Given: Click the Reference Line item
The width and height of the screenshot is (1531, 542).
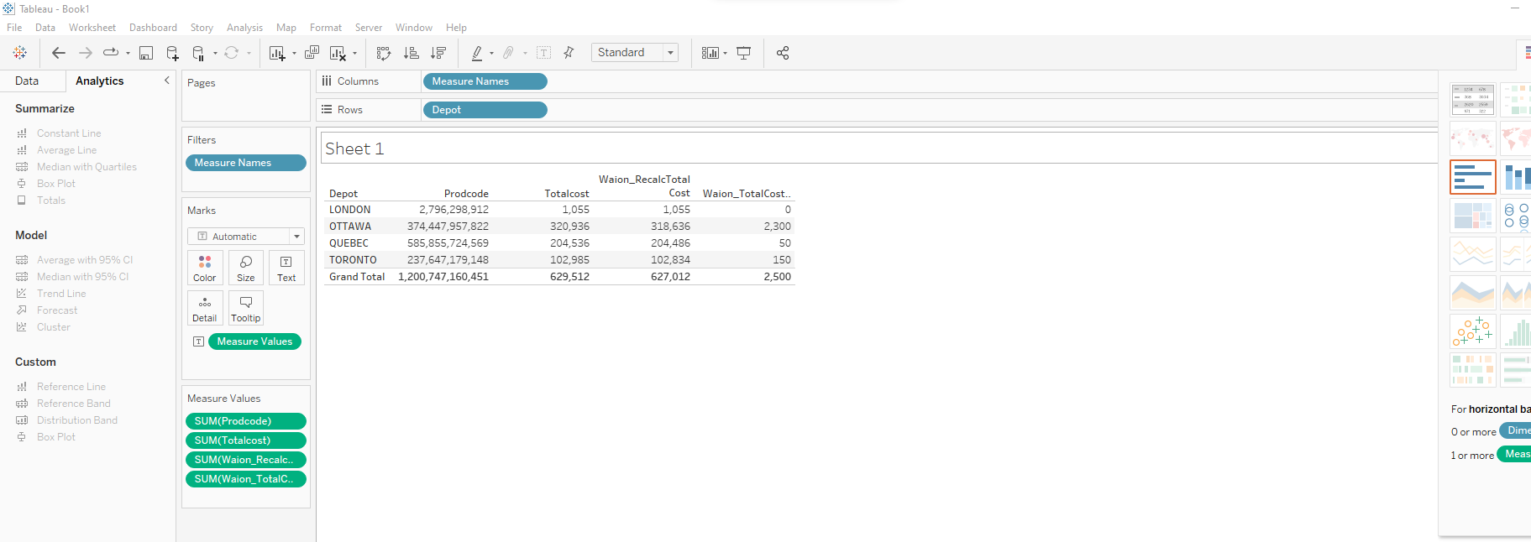Looking at the screenshot, I should 71,387.
